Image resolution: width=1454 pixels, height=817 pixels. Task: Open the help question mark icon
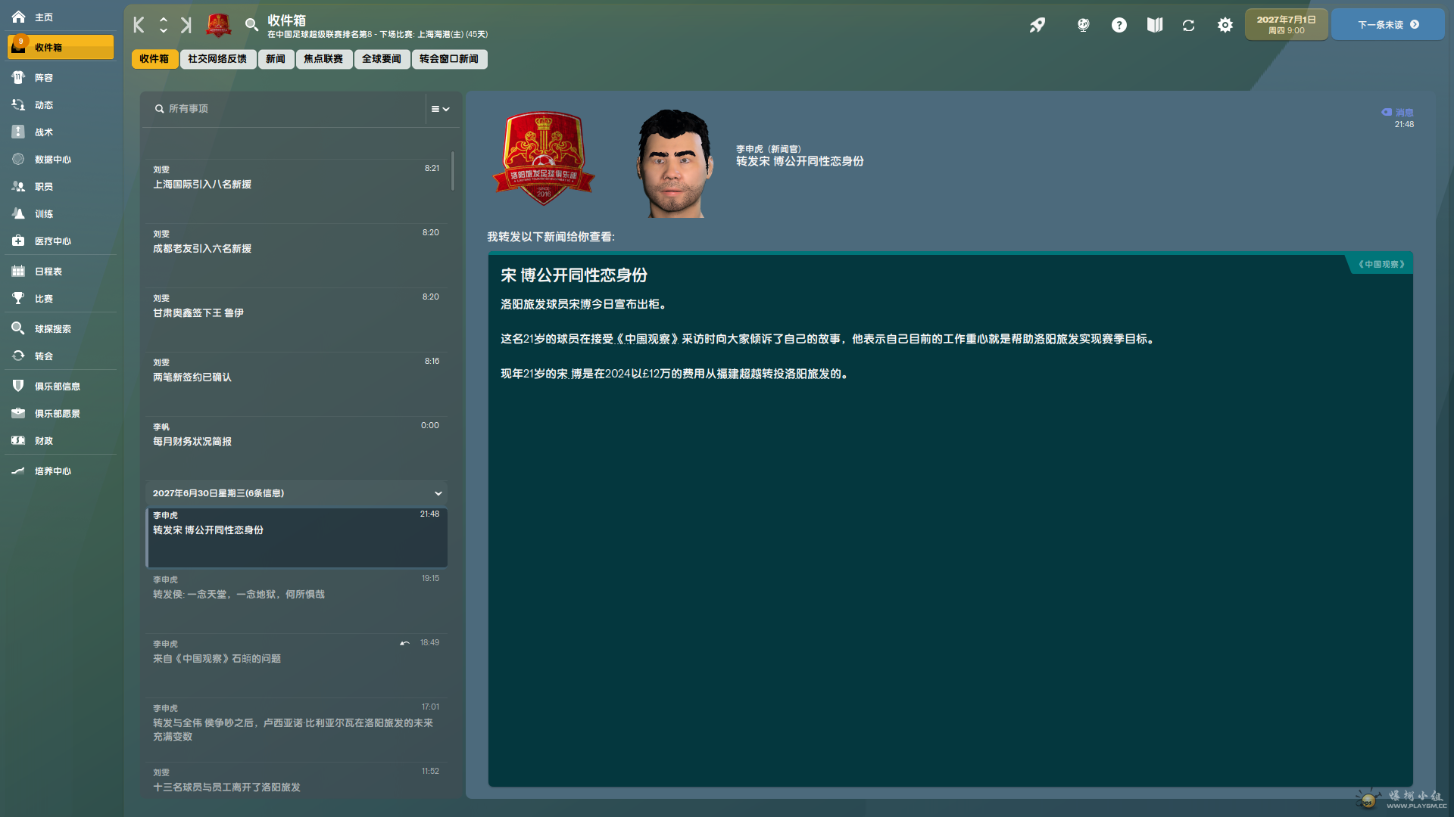1119,25
